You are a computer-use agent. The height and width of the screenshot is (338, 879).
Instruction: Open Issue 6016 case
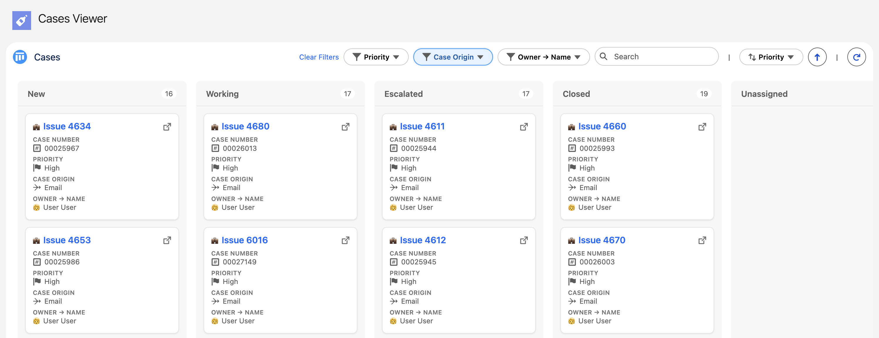(245, 240)
